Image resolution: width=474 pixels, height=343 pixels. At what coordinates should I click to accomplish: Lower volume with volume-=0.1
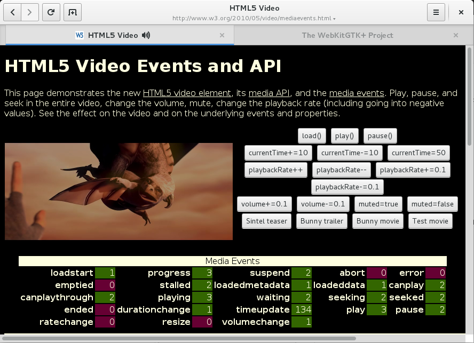pos(323,204)
